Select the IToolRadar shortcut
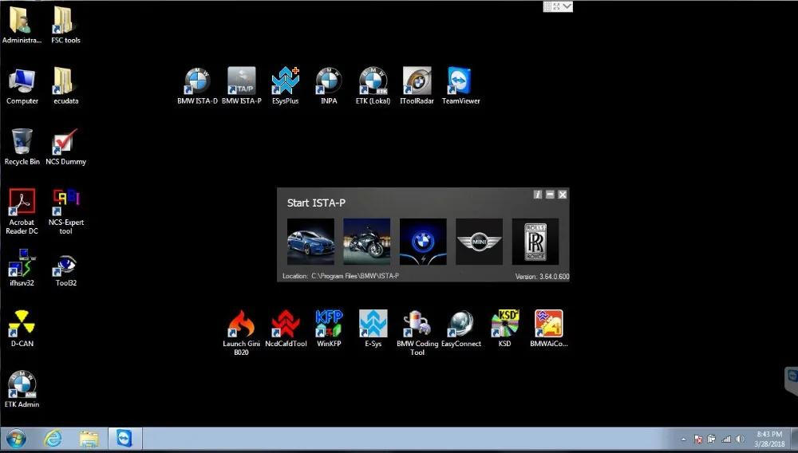 (x=417, y=86)
